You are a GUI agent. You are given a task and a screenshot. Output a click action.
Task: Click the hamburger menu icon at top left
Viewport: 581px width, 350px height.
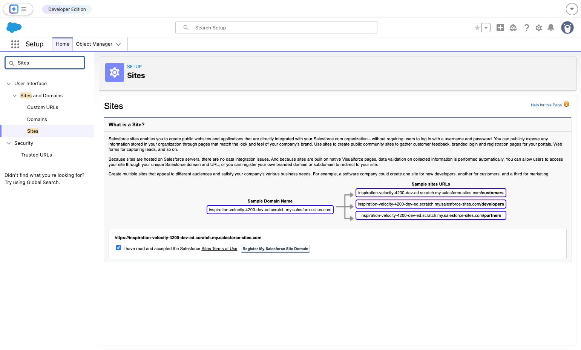[x=24, y=9]
